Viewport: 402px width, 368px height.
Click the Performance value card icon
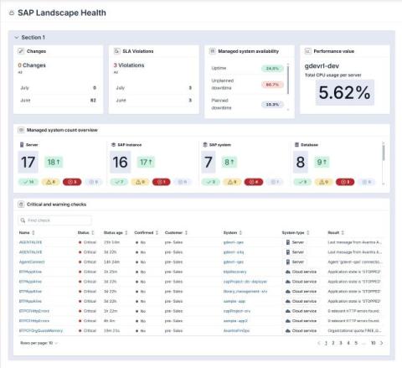(307, 51)
